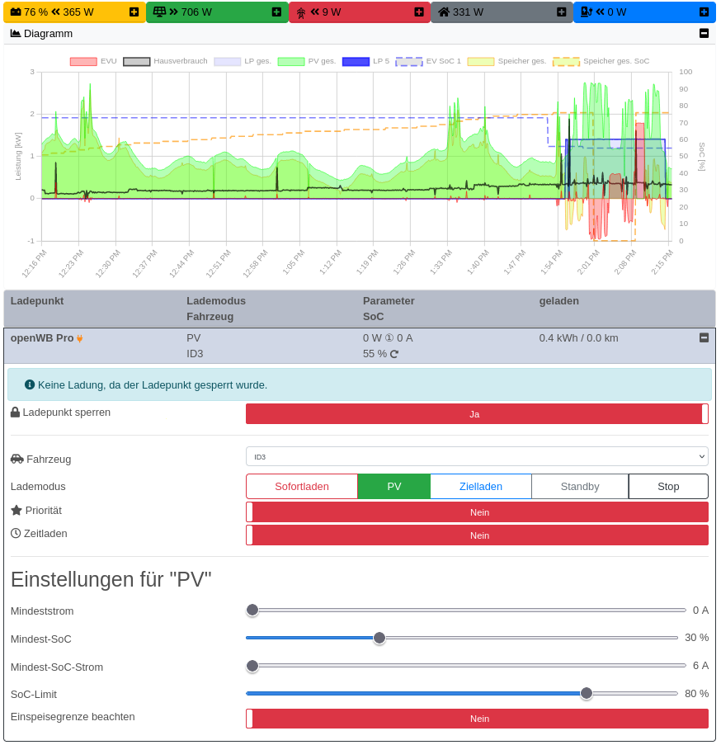Viewport: 721px width, 745px height.
Task: Expand the house consumption 331 W tile
Action: click(x=562, y=12)
